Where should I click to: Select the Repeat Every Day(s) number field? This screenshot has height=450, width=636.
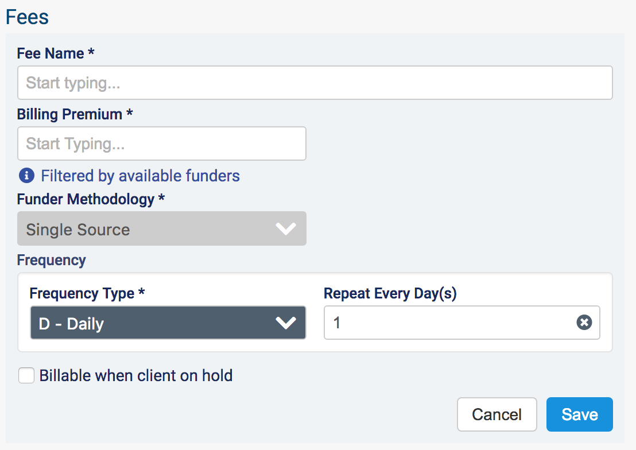coord(448,323)
